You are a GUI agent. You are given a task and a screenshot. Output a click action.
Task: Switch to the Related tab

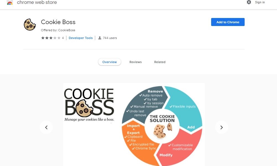click(160, 62)
